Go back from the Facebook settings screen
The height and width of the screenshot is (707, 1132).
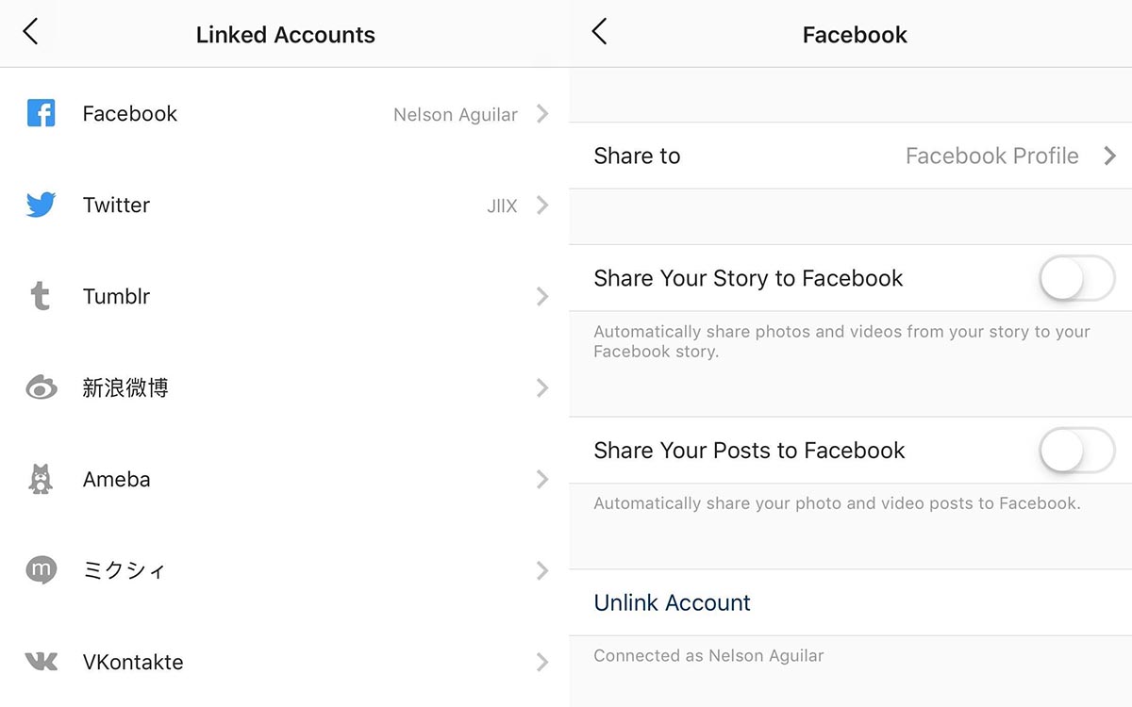click(599, 32)
